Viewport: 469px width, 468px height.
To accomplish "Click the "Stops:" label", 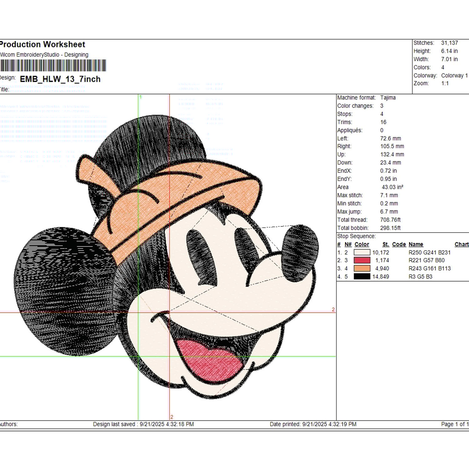I will click(345, 114).
